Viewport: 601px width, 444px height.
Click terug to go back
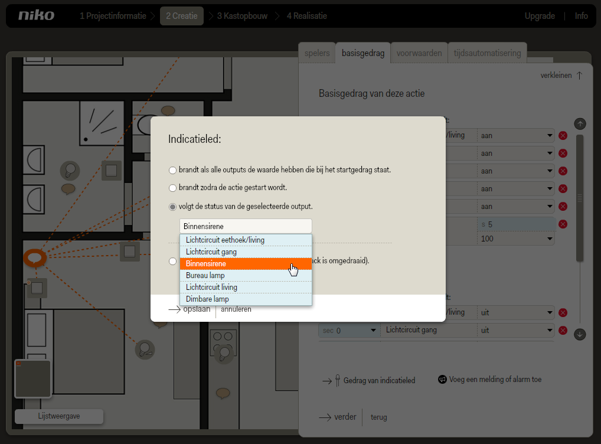click(x=378, y=417)
